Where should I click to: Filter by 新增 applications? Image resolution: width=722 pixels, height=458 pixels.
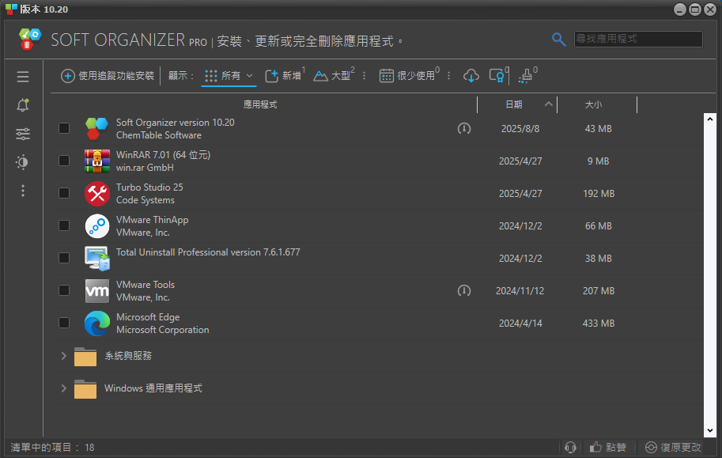tap(285, 76)
